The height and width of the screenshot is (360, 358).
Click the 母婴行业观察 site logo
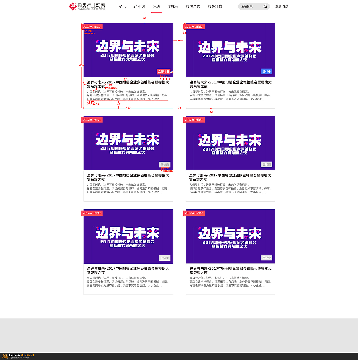(x=87, y=6)
